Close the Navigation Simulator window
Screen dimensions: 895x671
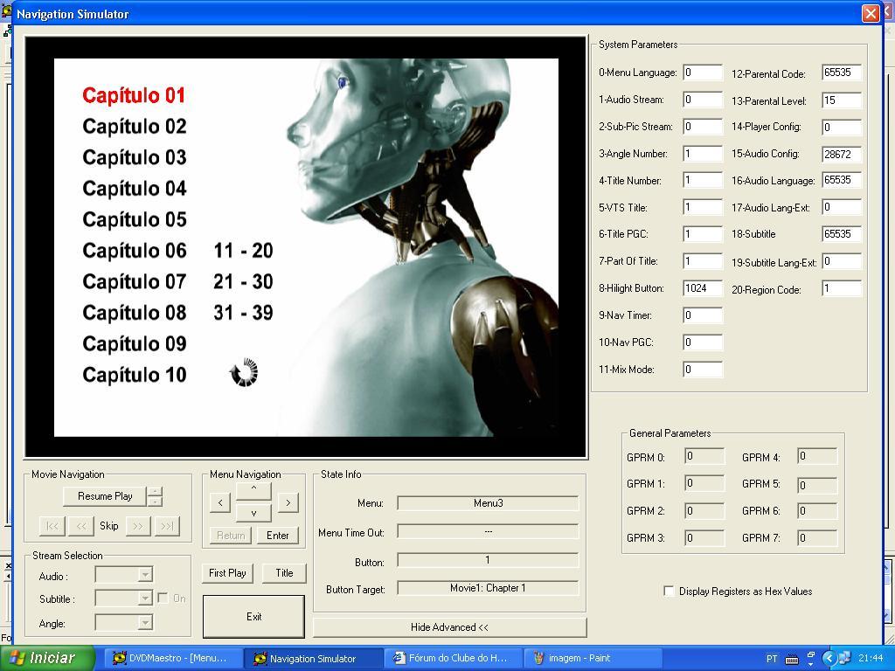[871, 13]
